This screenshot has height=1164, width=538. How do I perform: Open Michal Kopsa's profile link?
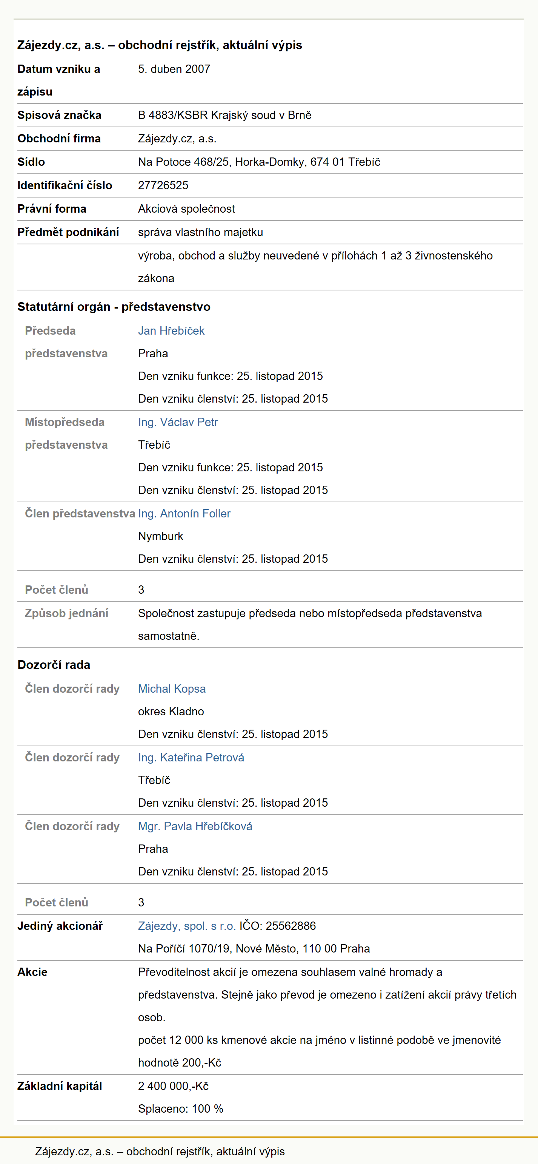click(172, 689)
